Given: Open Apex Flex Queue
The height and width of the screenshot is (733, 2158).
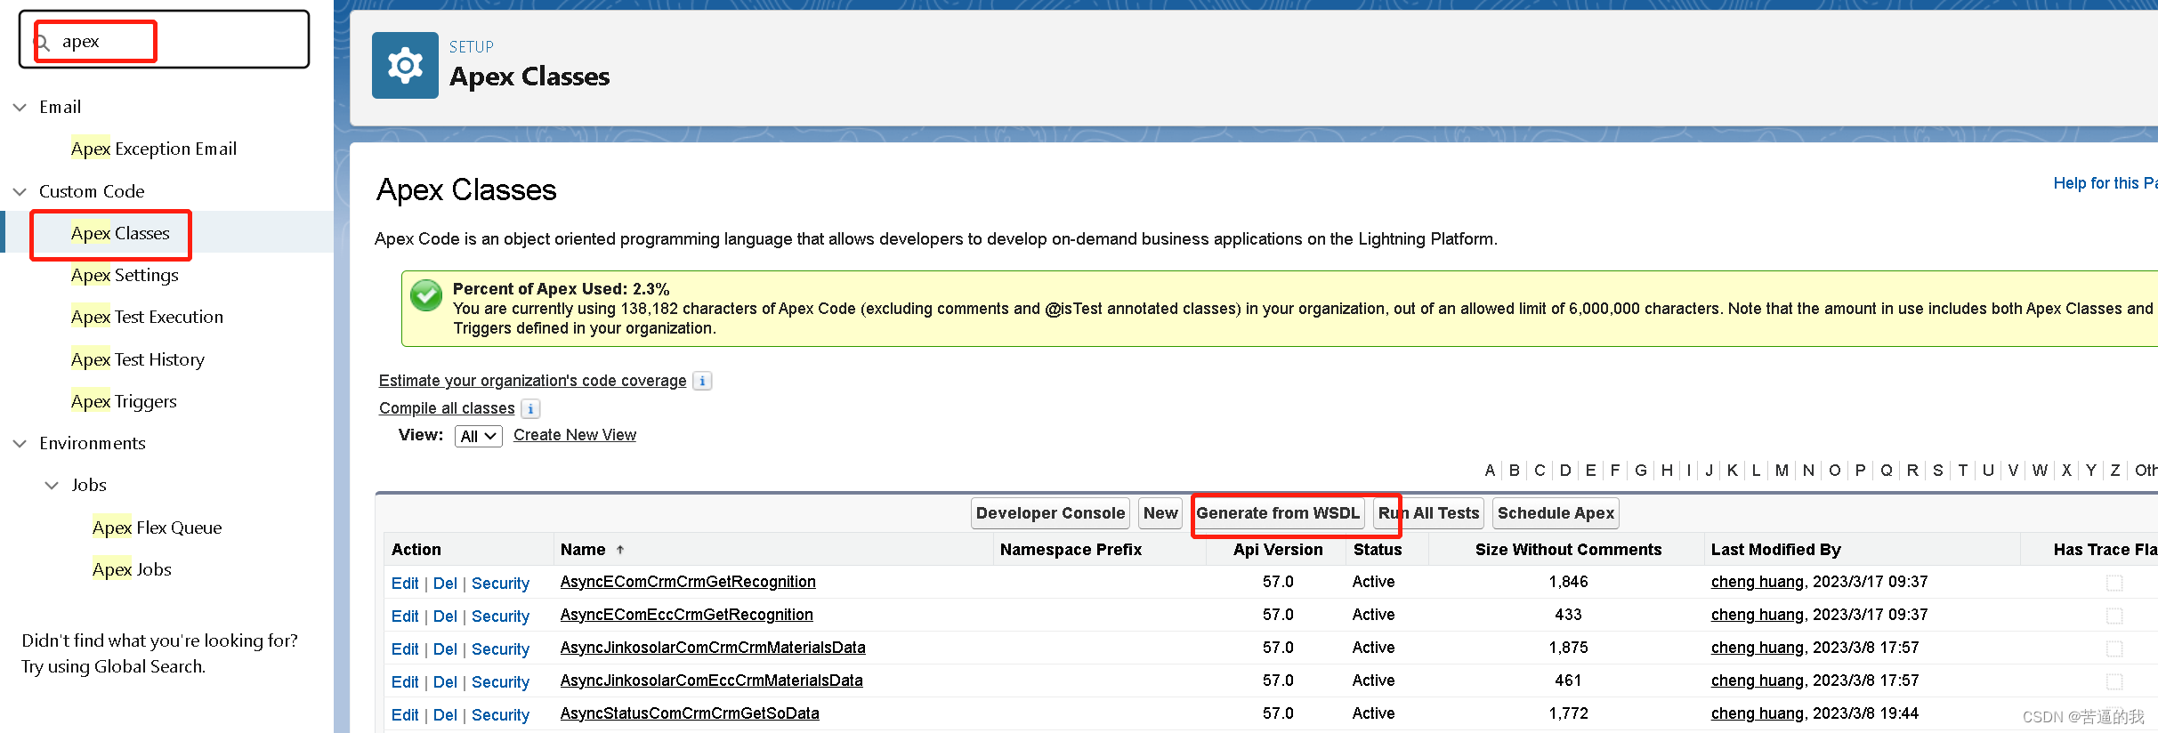Looking at the screenshot, I should click(157, 528).
